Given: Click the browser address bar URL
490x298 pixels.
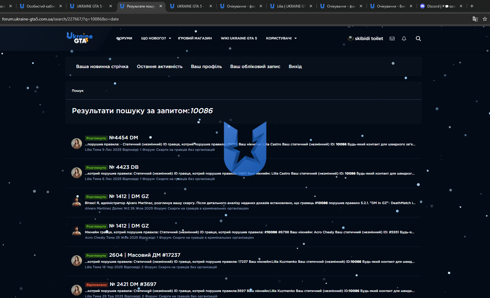Looking at the screenshot, I should click(x=60, y=19).
